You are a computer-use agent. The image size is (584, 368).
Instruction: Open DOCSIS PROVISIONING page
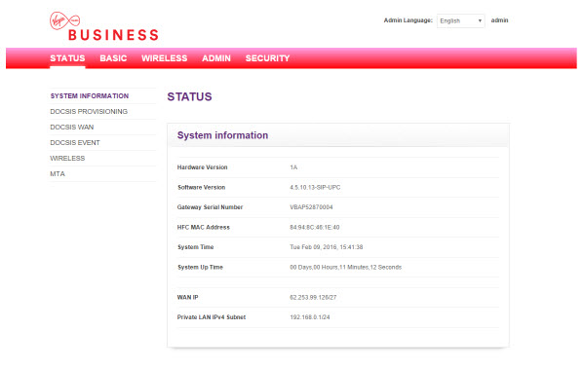pyautogui.click(x=89, y=112)
